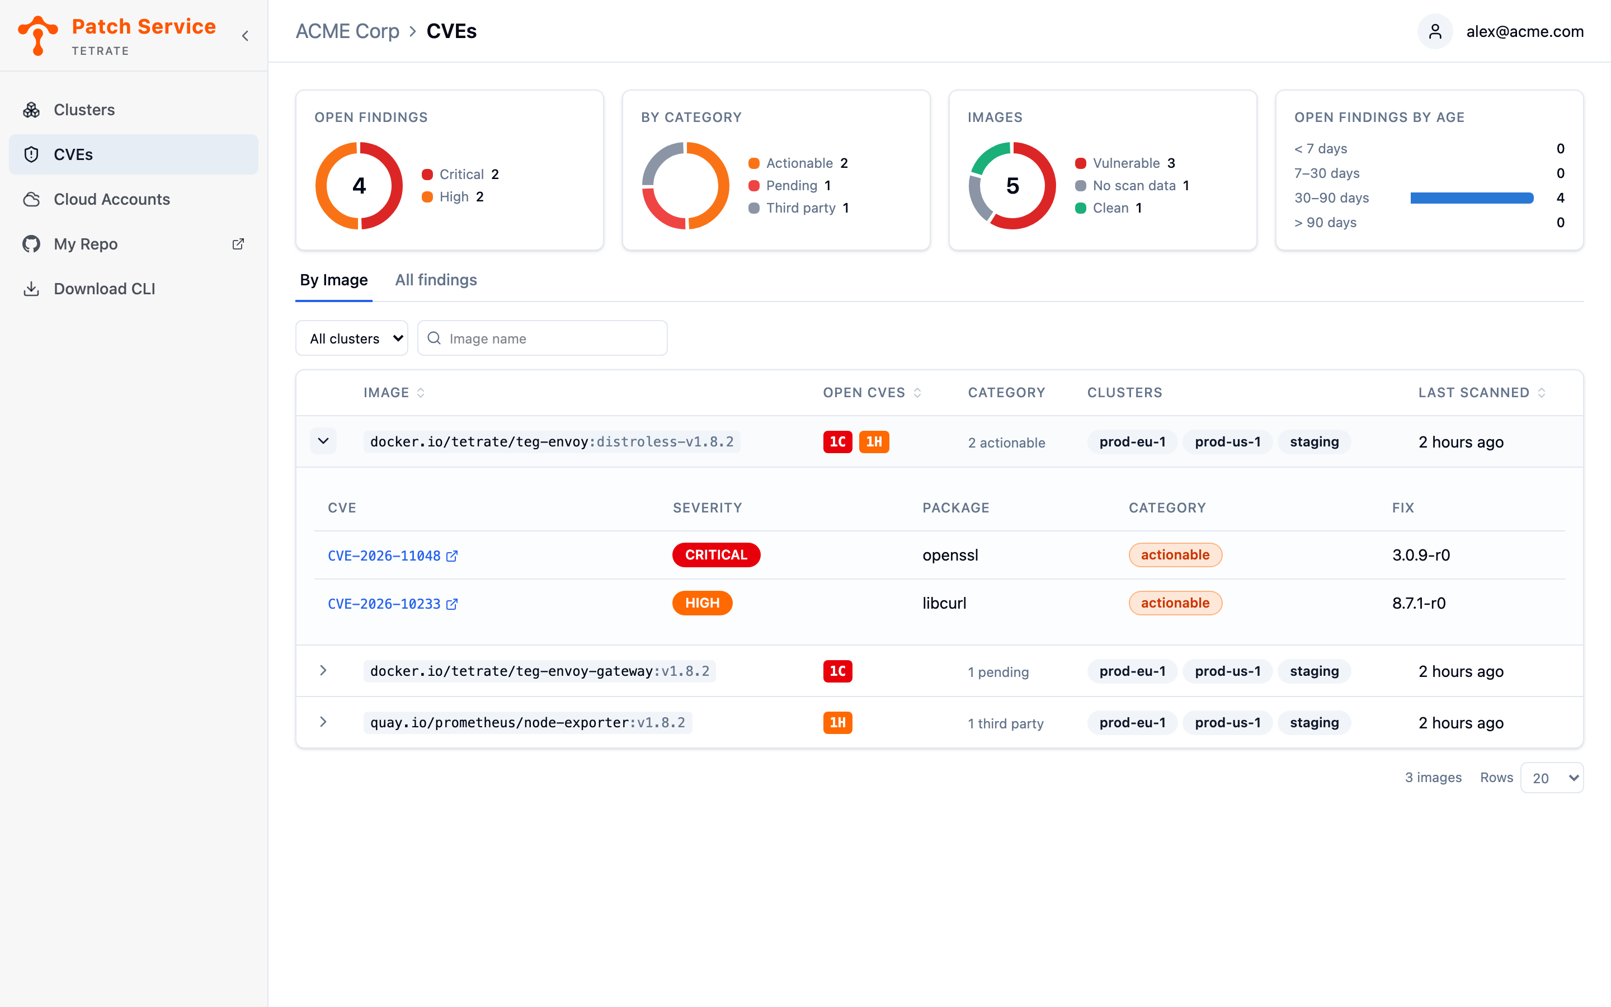Sort by the IMAGE column arrows
1611x1007 pixels.
[x=421, y=393]
